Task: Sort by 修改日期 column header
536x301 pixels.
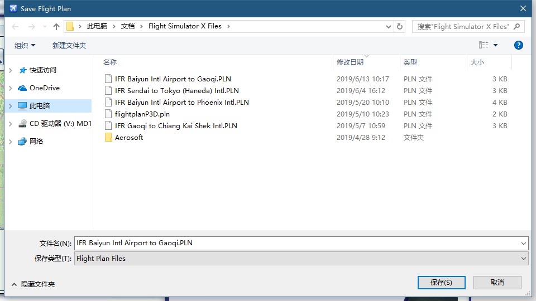Action: pos(350,62)
